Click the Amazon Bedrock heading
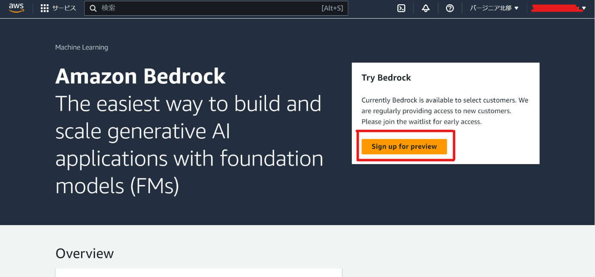595x277 pixels. (140, 76)
